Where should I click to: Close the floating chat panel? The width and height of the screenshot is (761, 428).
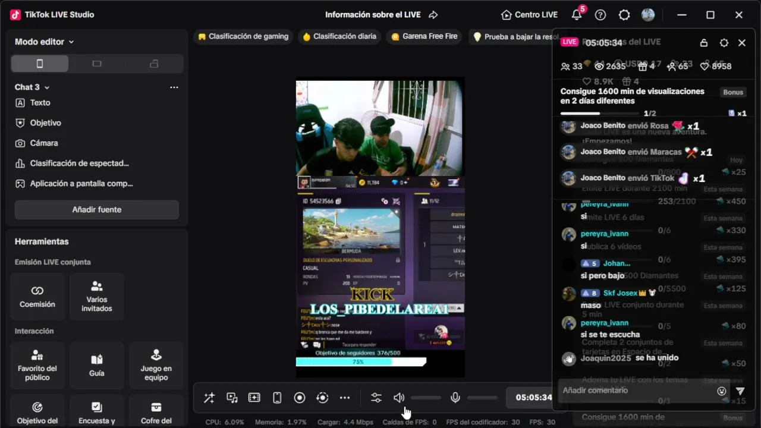742,43
